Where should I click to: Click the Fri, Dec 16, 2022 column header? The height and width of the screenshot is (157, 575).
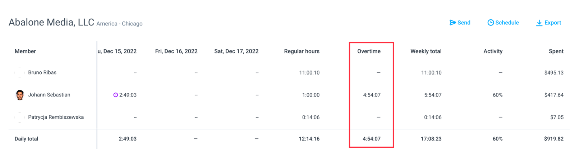(176, 51)
